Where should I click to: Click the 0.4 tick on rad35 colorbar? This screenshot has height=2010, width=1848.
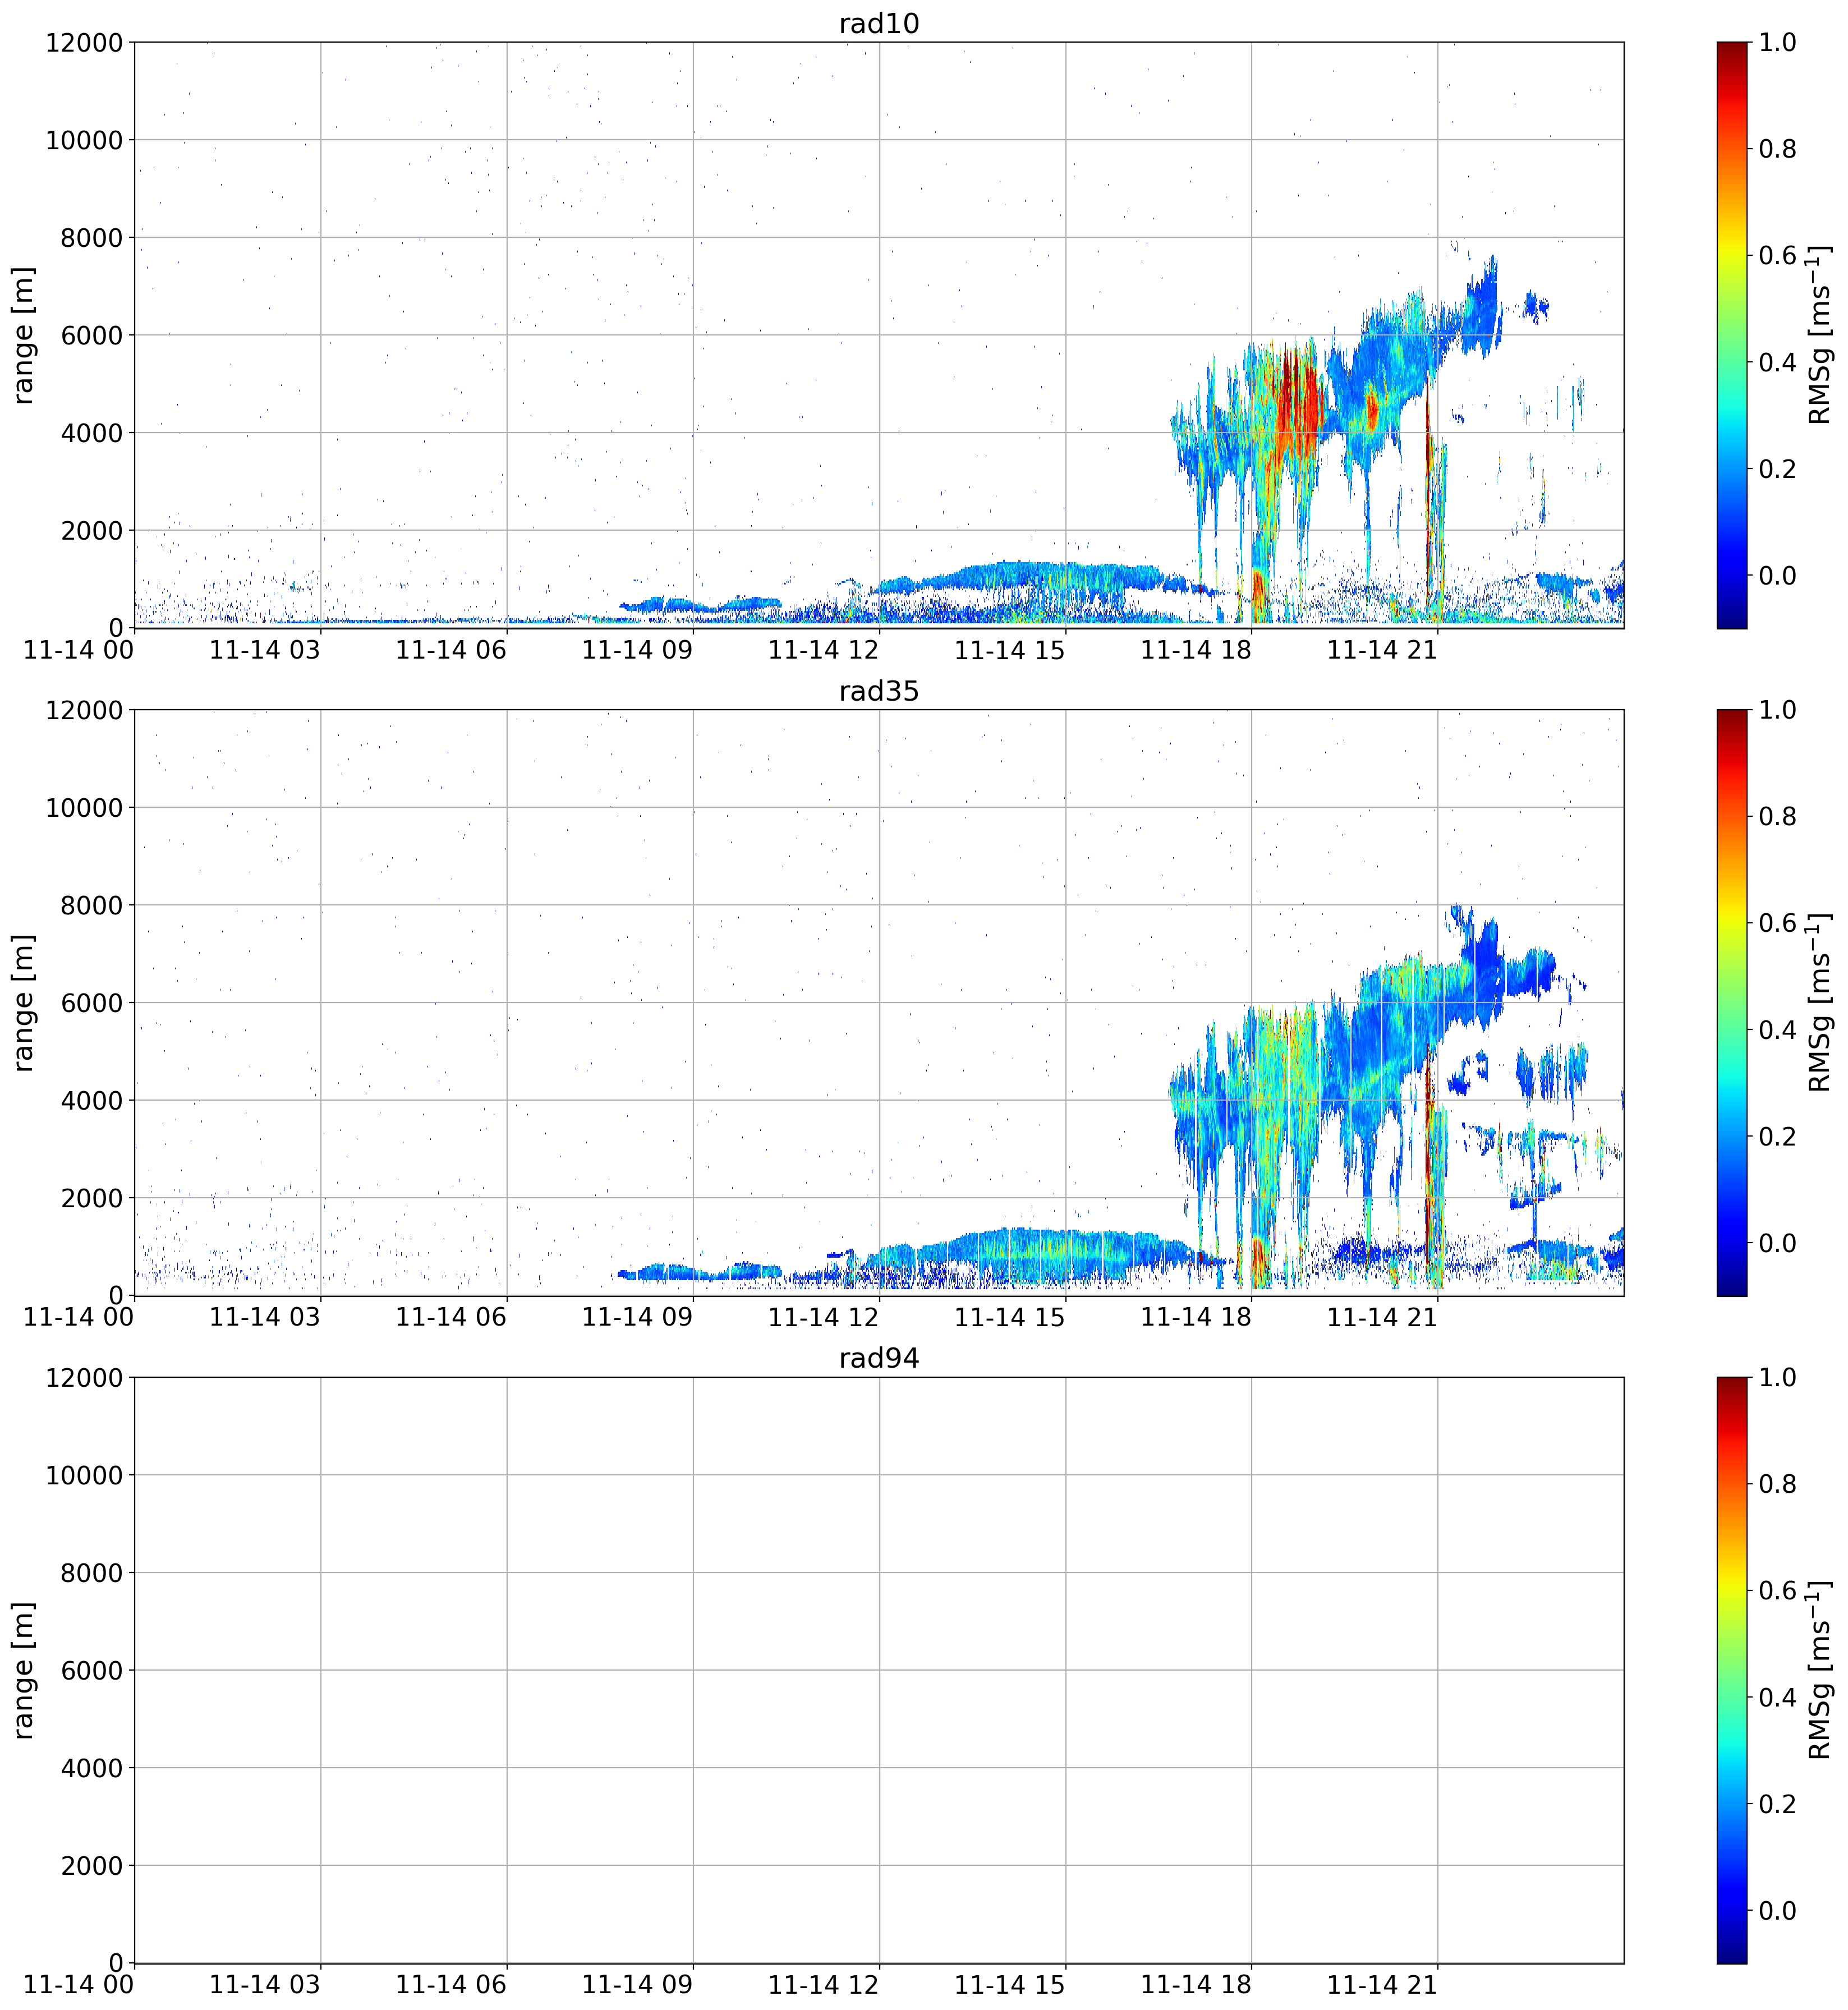point(1777,1030)
